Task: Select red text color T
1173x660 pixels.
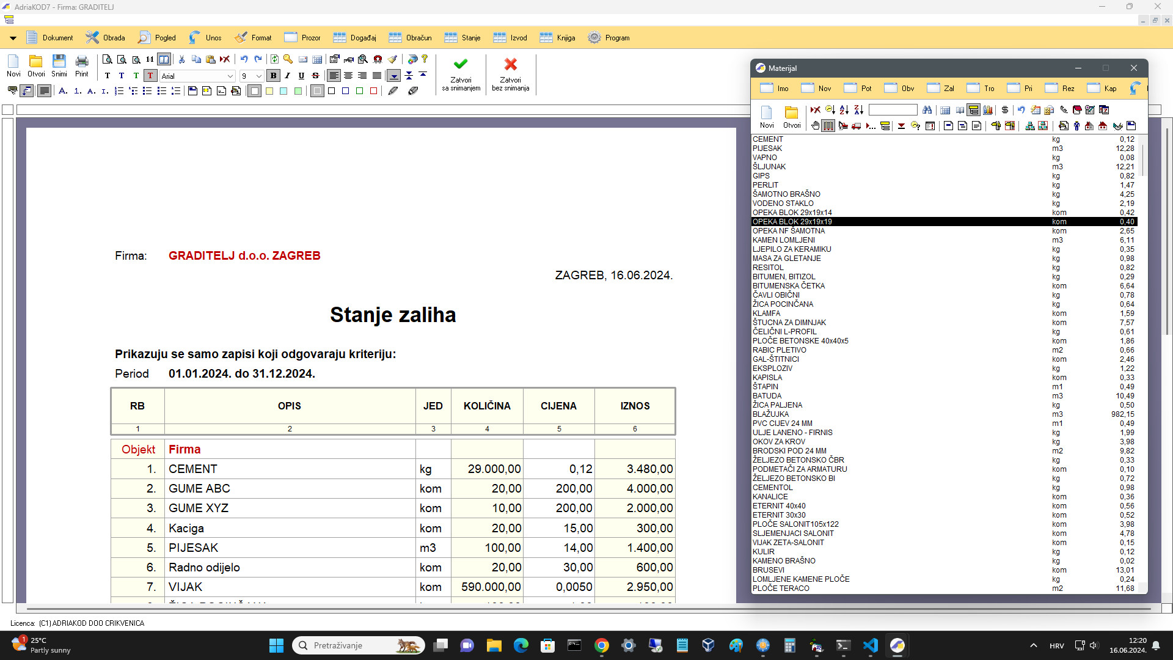Action: (x=150, y=76)
